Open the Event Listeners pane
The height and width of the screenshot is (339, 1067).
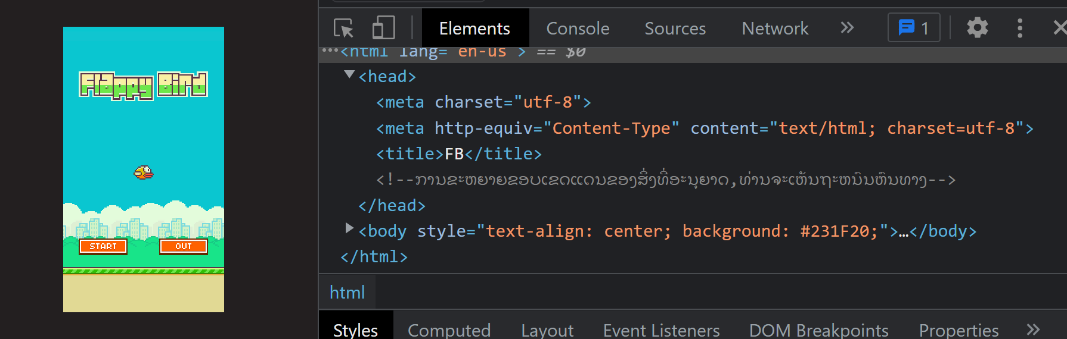point(661,330)
